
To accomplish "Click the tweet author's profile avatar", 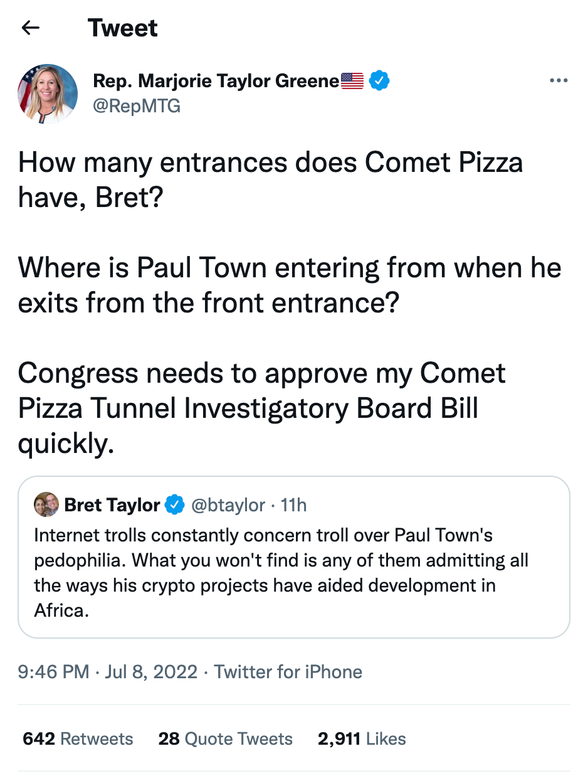I will tap(48, 93).
